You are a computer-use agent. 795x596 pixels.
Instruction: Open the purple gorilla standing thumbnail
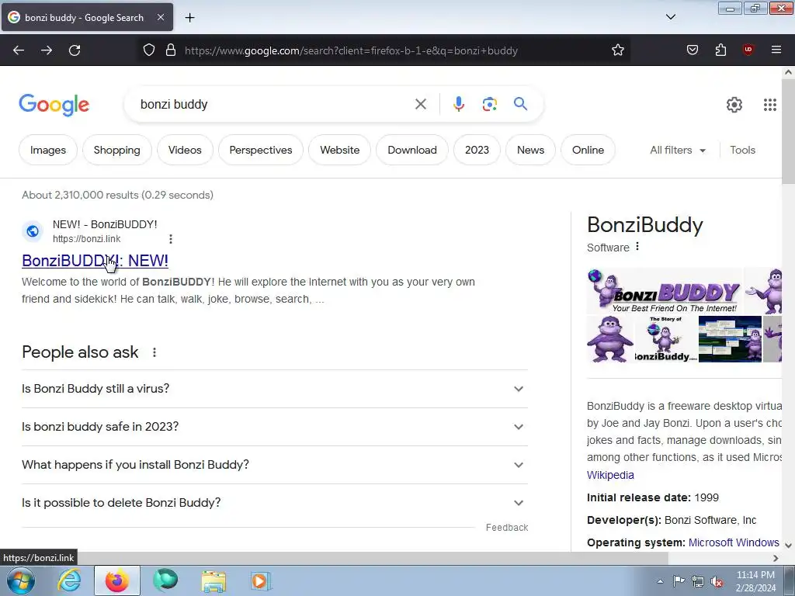point(610,339)
